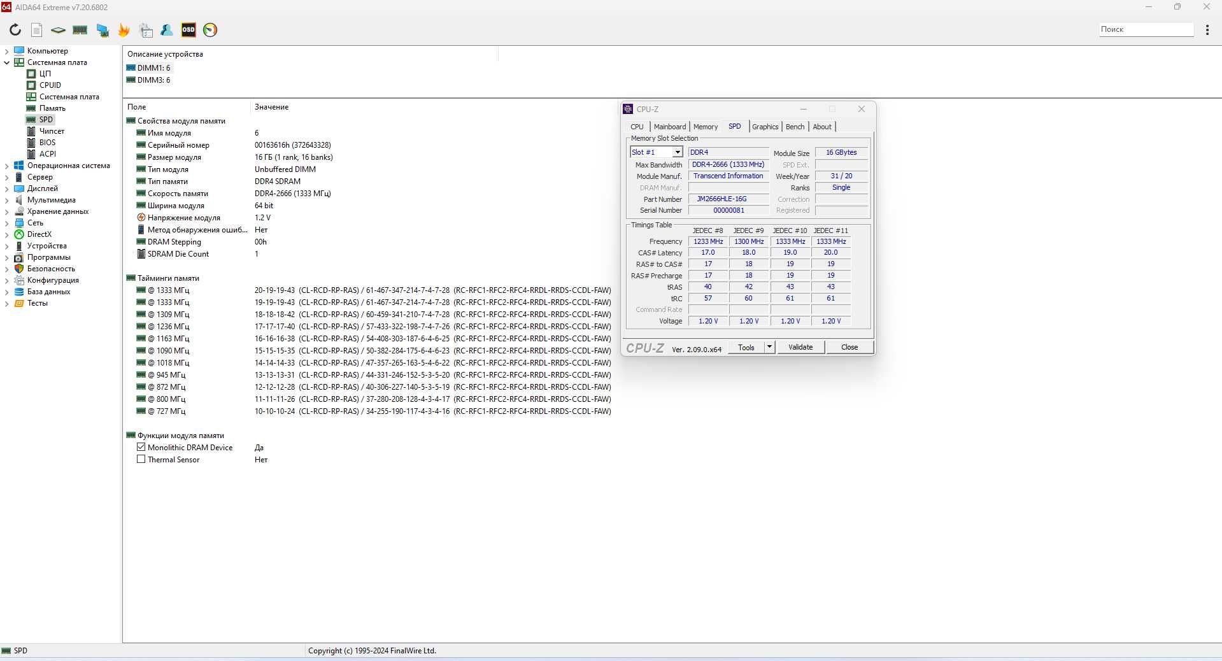
Task: Switch to the Bench tab in CPU-Z
Action: [x=795, y=127]
